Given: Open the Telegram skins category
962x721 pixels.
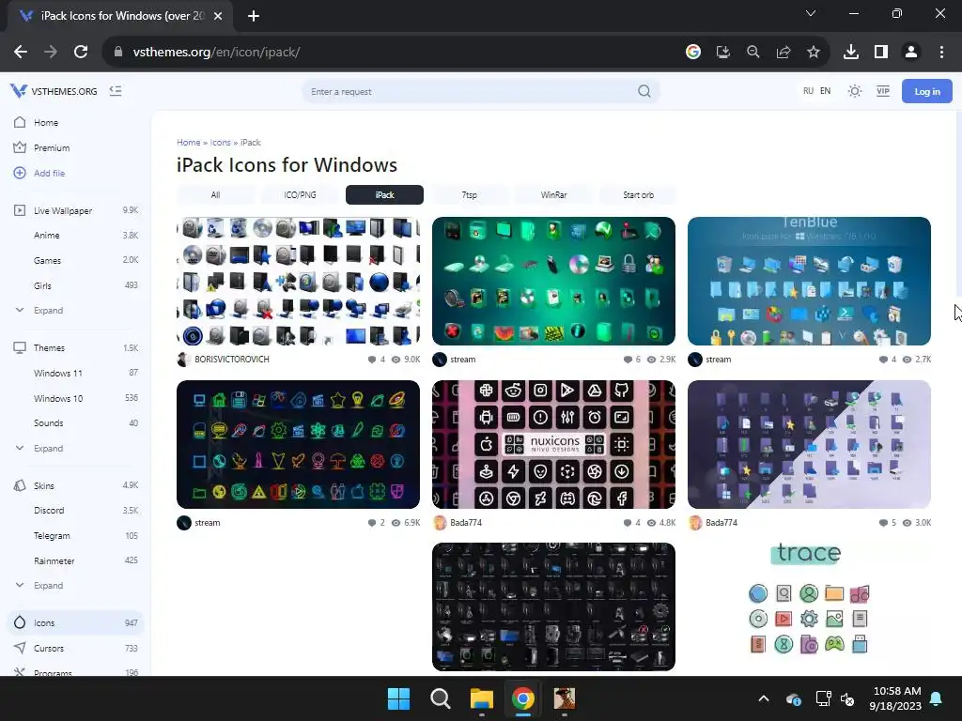Looking at the screenshot, I should [x=52, y=535].
